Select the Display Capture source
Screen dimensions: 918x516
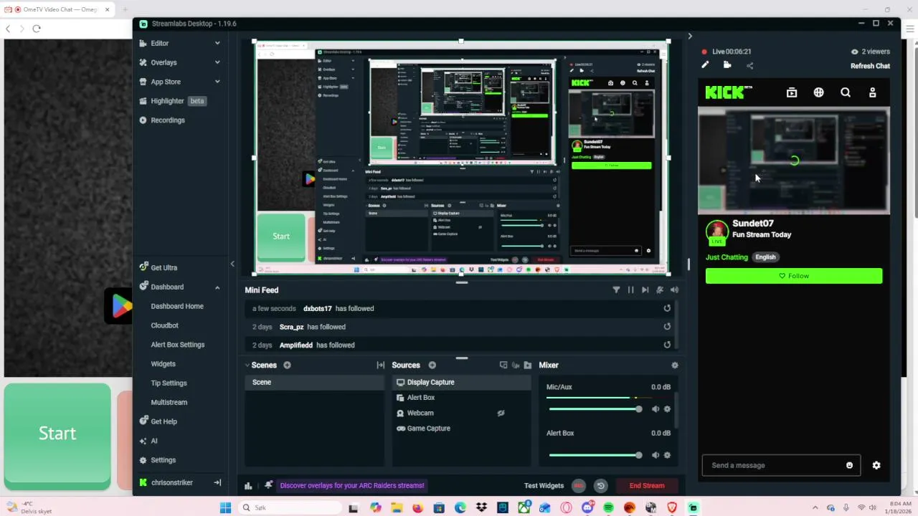tap(461, 382)
